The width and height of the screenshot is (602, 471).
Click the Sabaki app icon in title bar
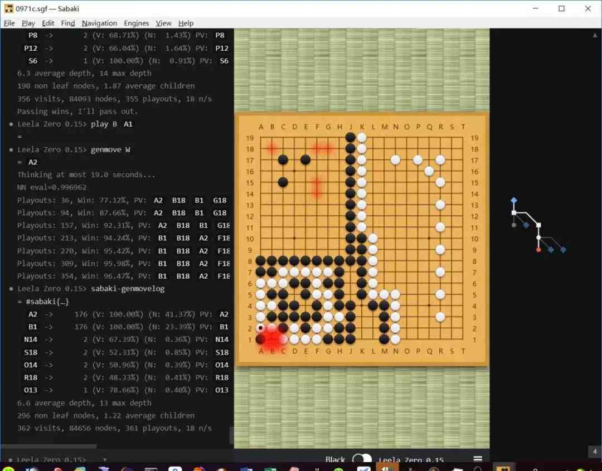[8, 8]
